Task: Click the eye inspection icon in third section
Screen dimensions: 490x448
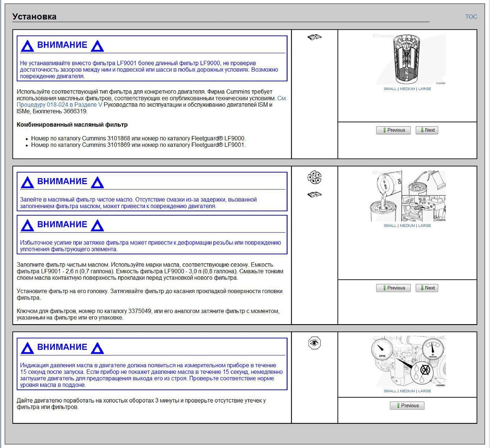Action: (314, 343)
